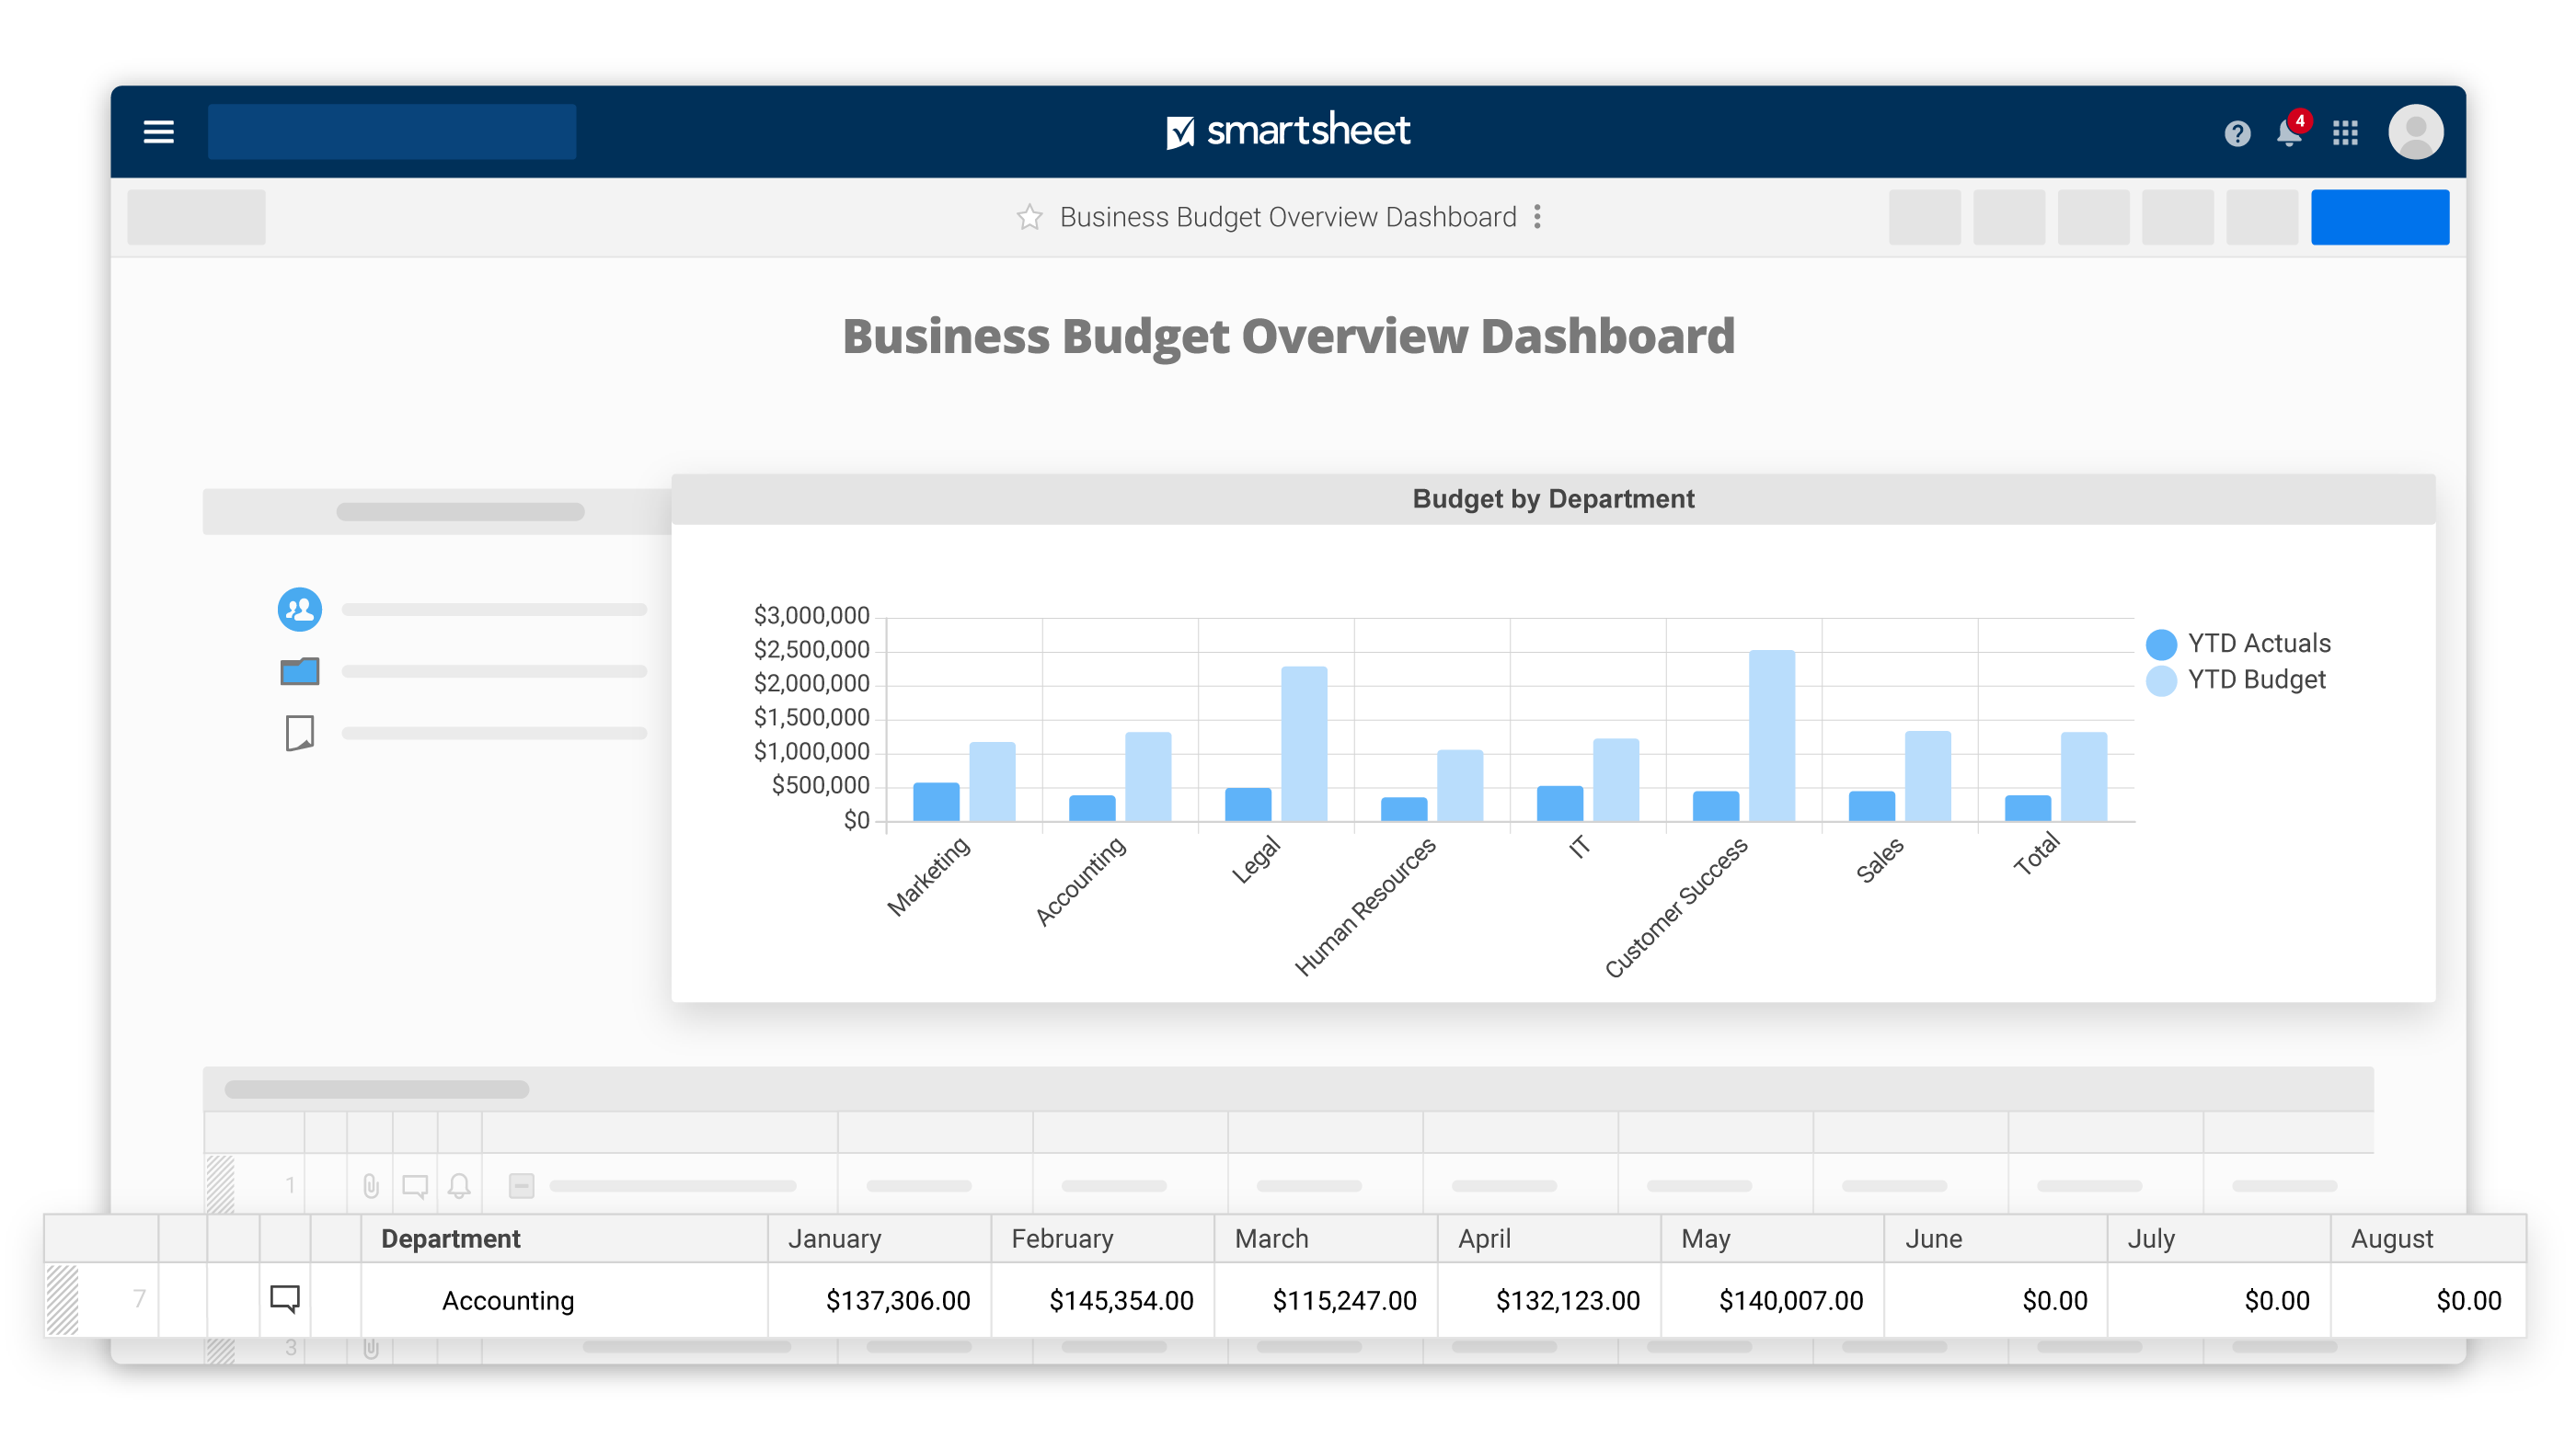Select the contacts panel icon in sidebar

298,609
